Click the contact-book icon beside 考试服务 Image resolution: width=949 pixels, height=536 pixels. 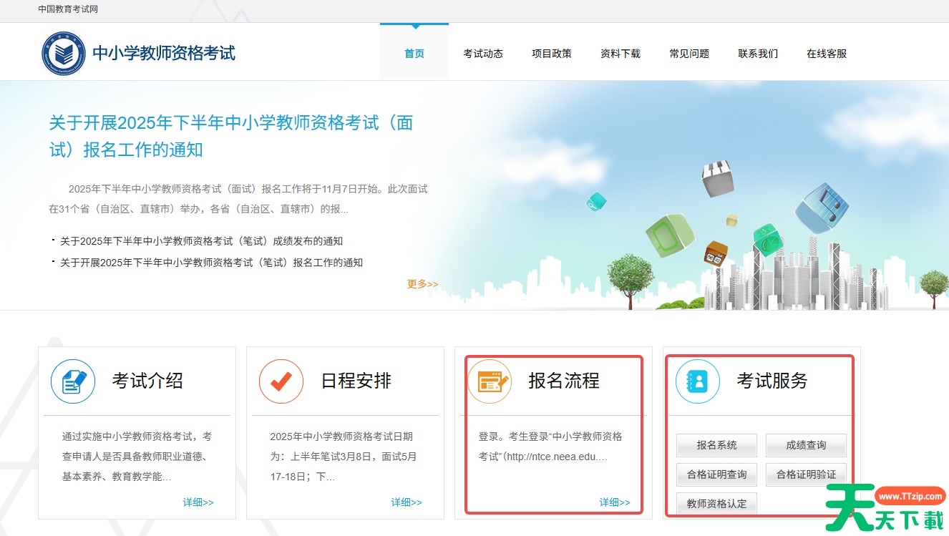pyautogui.click(x=697, y=381)
